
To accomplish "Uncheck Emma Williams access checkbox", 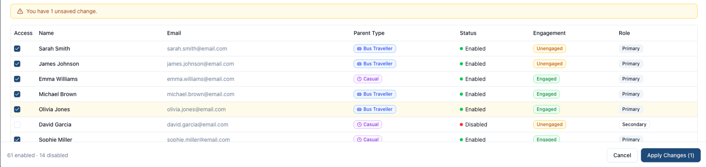I will 17,79.
